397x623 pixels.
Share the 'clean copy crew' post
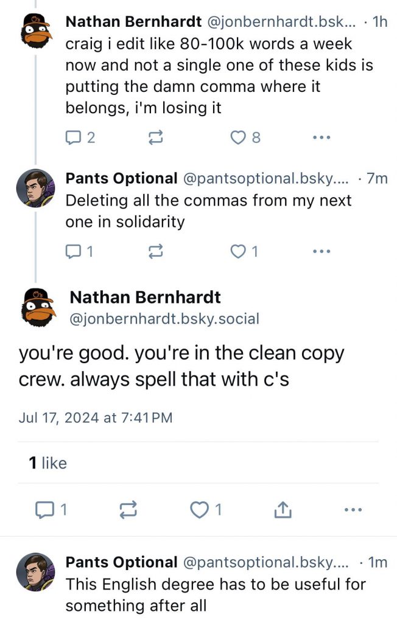[x=282, y=510]
